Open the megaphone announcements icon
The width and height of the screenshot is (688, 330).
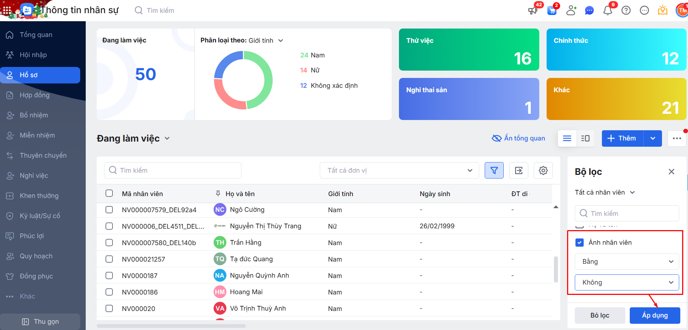click(533, 10)
